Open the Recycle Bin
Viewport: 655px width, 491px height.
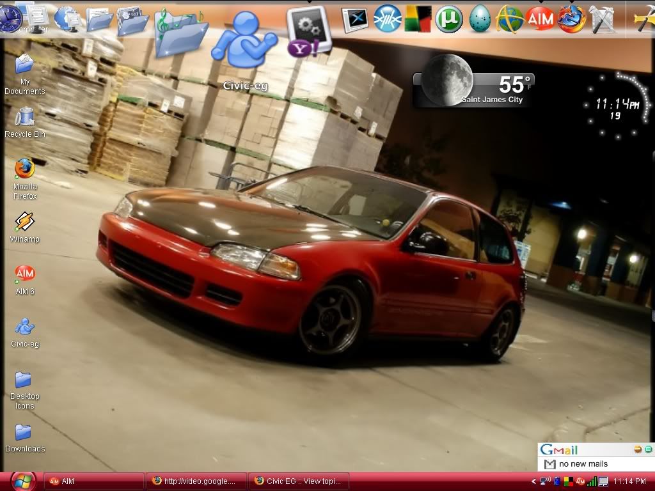point(25,118)
